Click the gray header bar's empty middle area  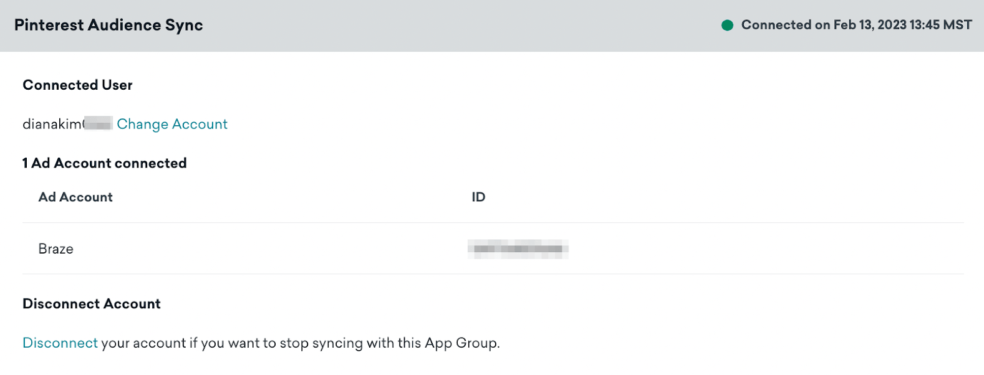point(461,26)
